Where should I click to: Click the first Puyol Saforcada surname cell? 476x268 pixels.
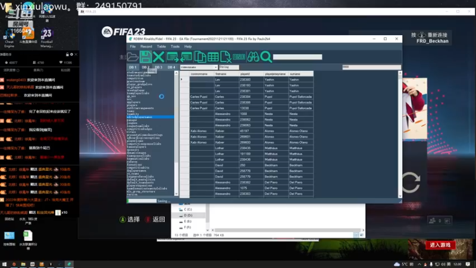[301, 96]
